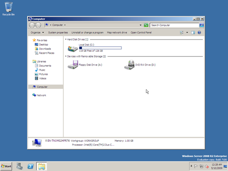The image size is (228, 171).
Task: Select the DVD RW Drive (D:) icon
Action: [x=129, y=65]
